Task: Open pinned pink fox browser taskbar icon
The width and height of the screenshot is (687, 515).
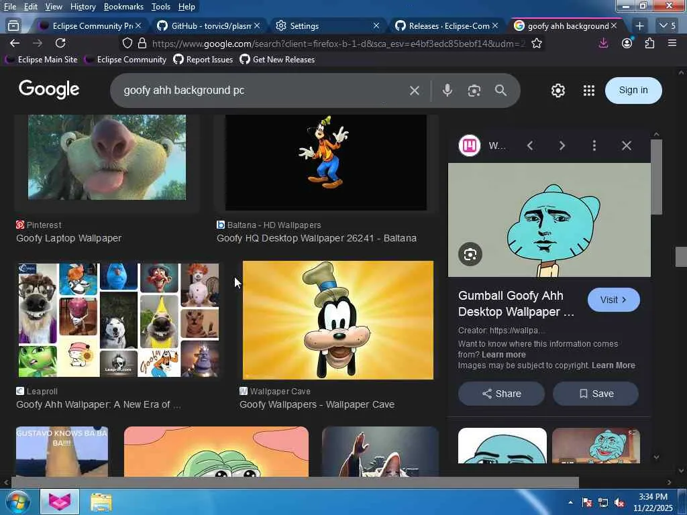Action: (60, 502)
